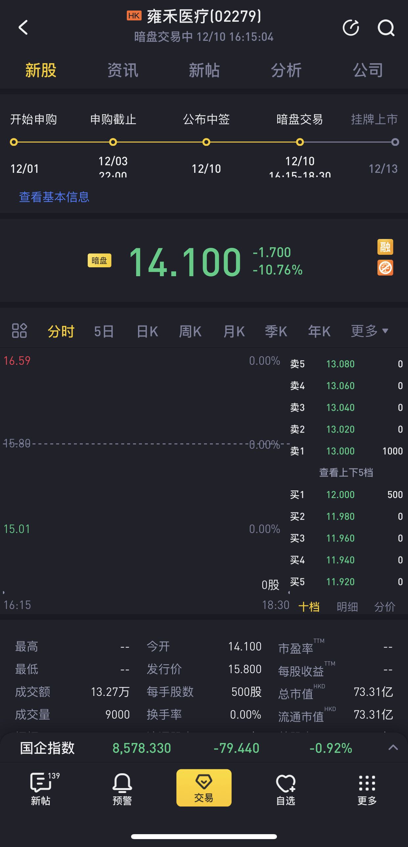This screenshot has height=847, width=408.
Task: Select bid row 买3 at 11.960
Action: tap(346, 538)
